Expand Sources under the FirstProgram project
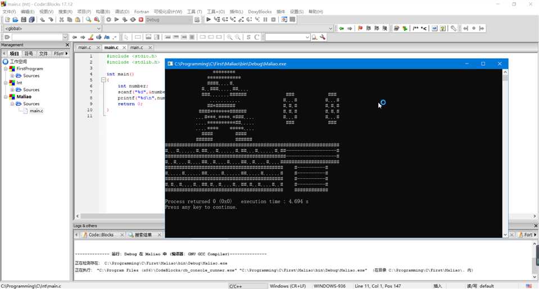539x289 pixels. tap(12, 76)
